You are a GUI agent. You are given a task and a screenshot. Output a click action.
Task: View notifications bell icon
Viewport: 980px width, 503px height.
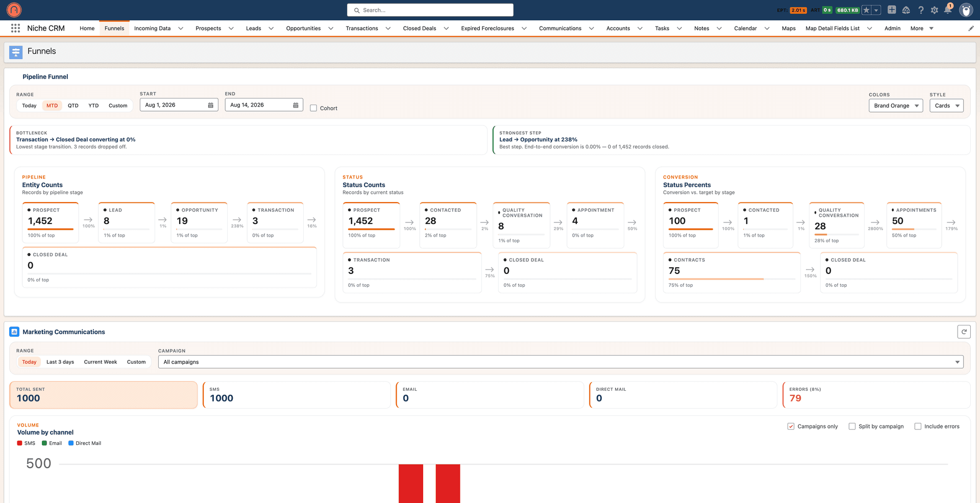(948, 10)
